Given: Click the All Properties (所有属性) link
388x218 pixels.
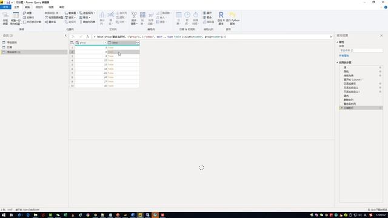Looking at the screenshot, I should click(344, 56).
